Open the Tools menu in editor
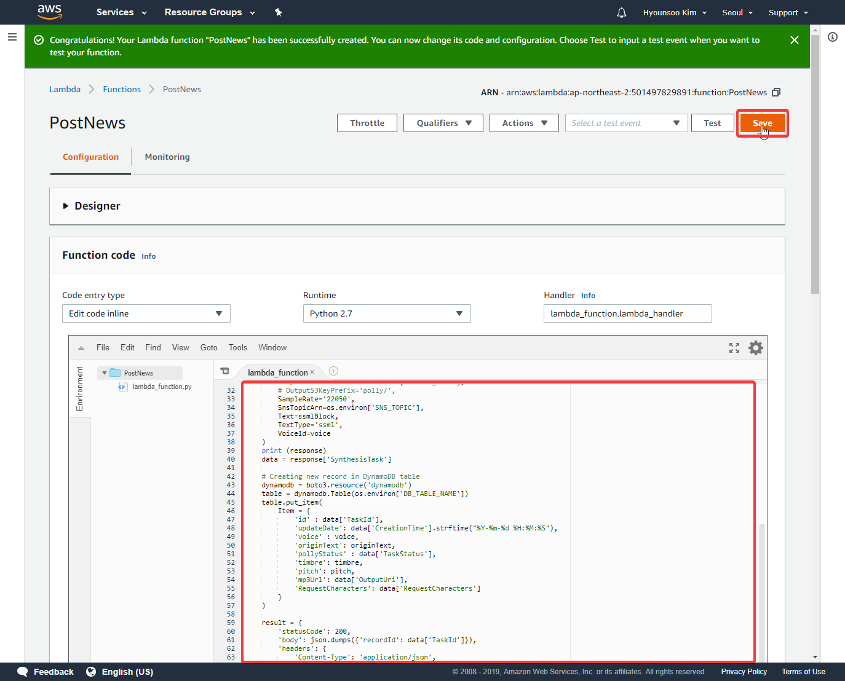Screen dimensions: 845x681 point(238,347)
